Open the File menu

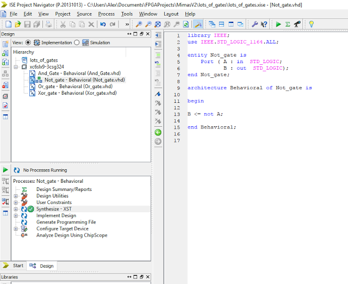tap(13, 14)
